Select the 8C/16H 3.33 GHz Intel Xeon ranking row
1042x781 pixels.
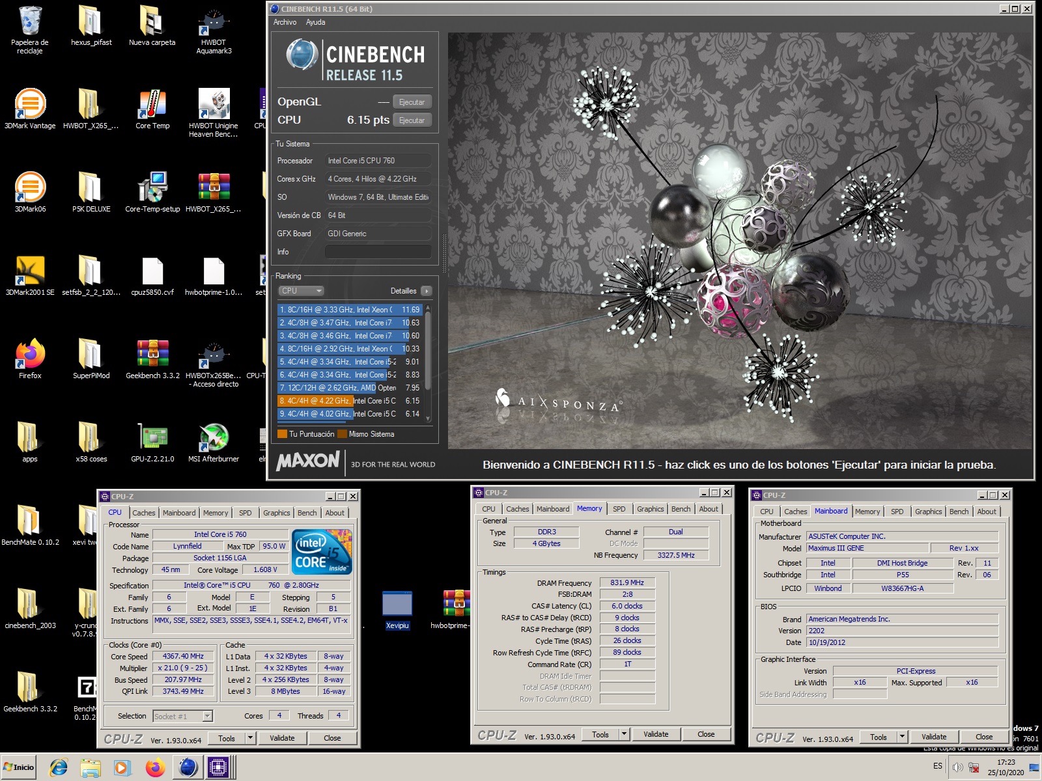coord(350,310)
